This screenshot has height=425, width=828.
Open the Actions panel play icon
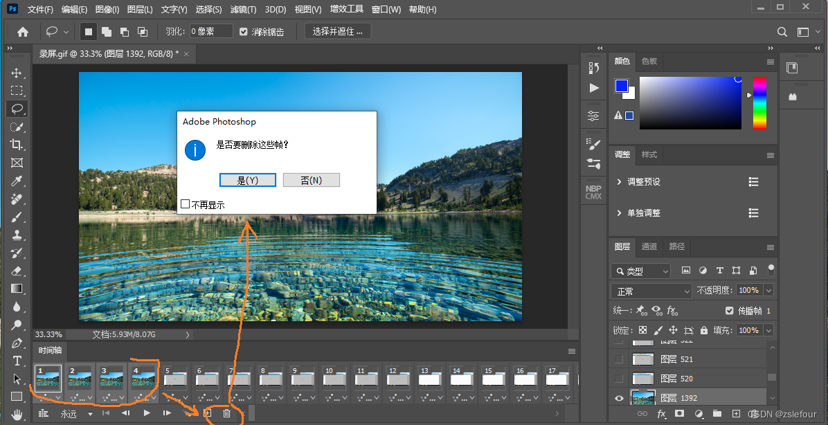click(594, 88)
